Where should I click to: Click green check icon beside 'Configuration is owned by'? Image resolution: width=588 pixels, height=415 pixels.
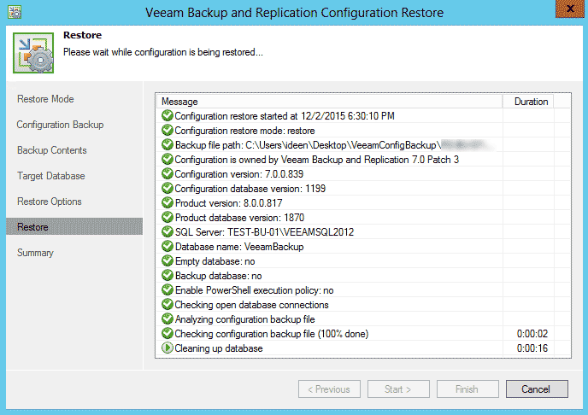coord(167,159)
